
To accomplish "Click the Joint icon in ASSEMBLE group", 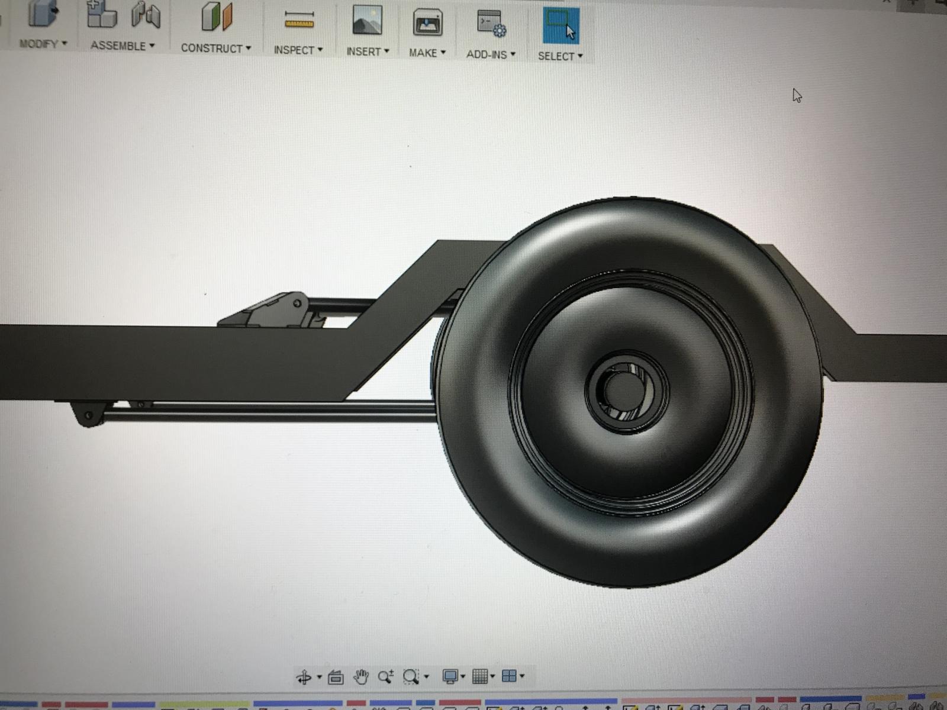I will (x=146, y=15).
